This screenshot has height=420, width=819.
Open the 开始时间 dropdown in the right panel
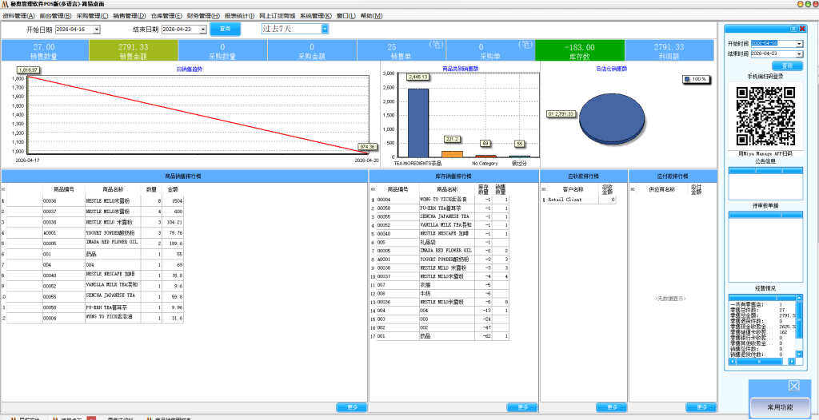coord(799,43)
